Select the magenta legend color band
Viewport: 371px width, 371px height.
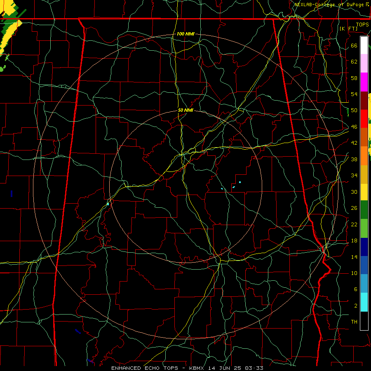click(x=364, y=82)
